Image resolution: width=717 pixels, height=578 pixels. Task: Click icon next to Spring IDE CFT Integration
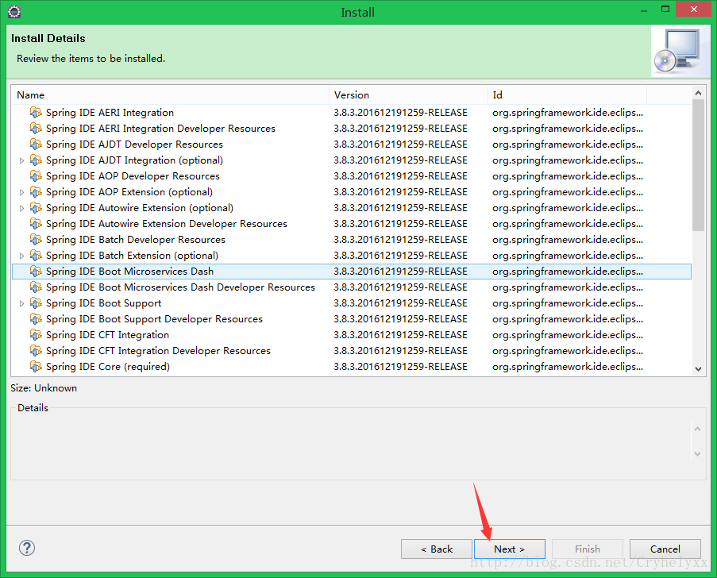[36, 335]
